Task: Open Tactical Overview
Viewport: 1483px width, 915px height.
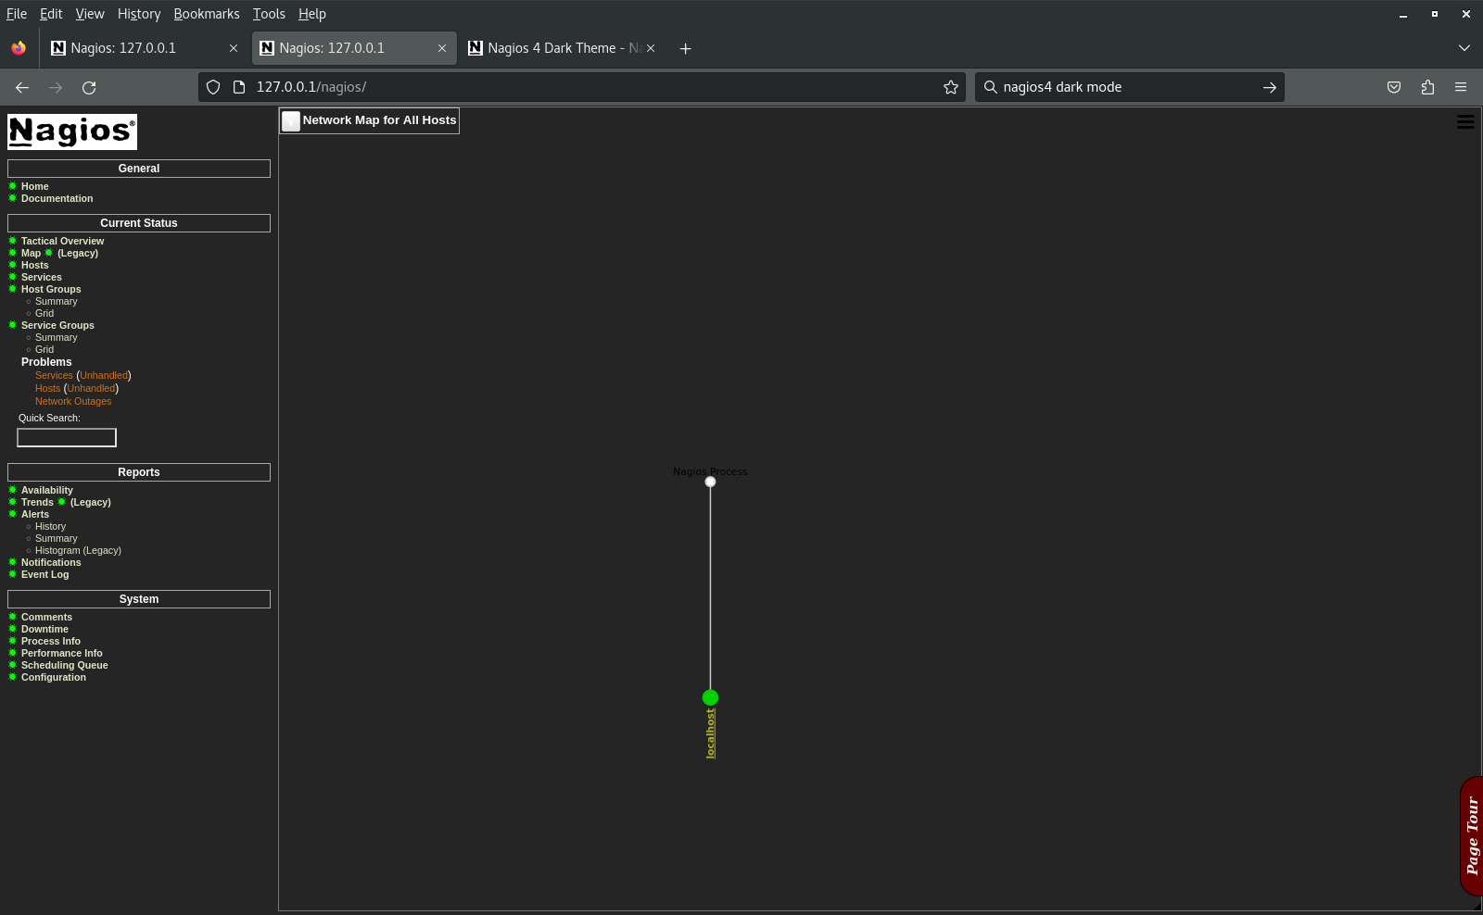Action: tap(63, 241)
